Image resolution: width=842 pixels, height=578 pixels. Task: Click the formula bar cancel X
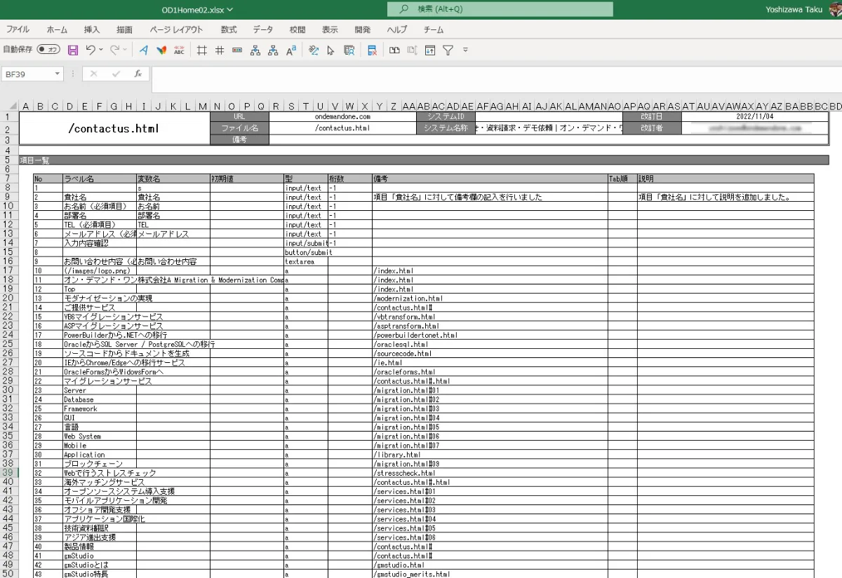pos(94,74)
